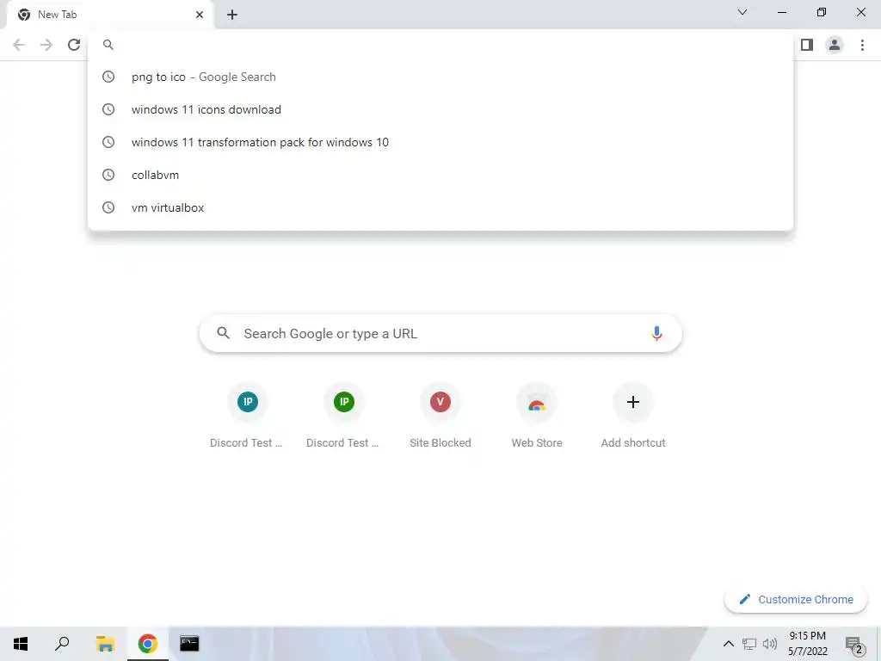Open Windows taskbar search
This screenshot has height=661, width=881.
click(x=62, y=644)
